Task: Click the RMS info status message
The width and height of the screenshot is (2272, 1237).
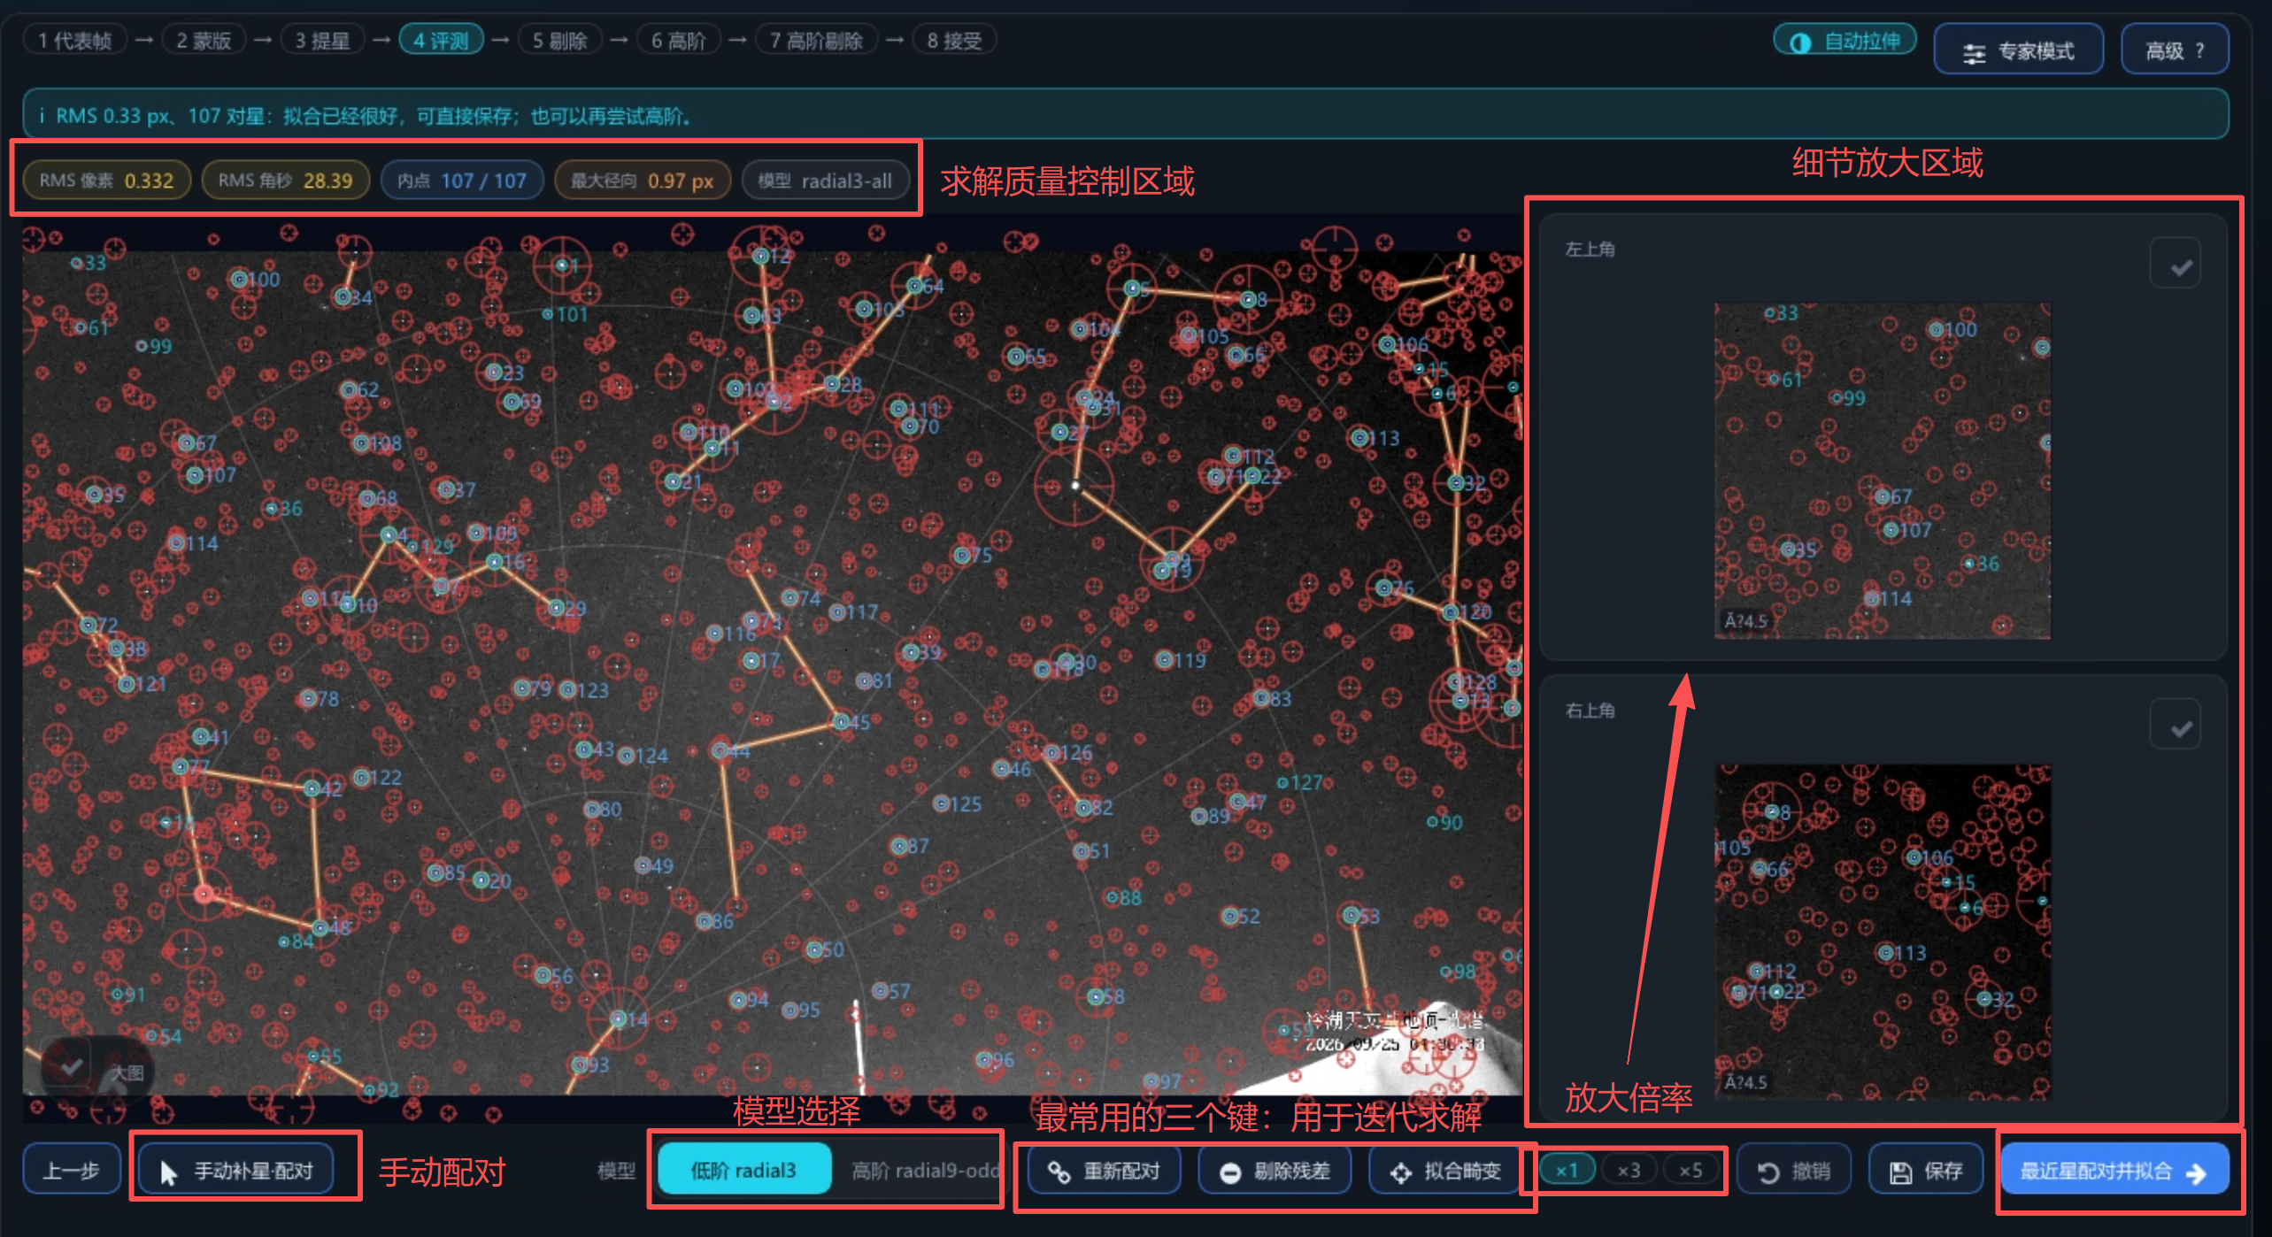Action: click(1125, 115)
